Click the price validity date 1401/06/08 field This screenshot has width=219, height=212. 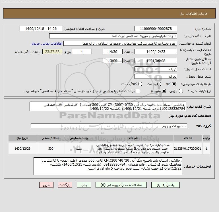coord(156,61)
